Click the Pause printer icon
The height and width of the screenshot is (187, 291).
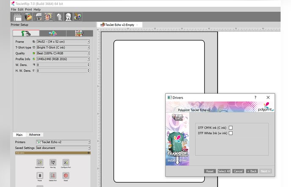(x=40, y=176)
